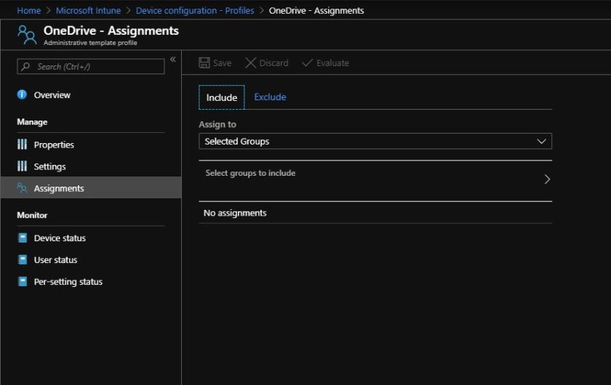Click Administrative template profile subtitle

90,43
